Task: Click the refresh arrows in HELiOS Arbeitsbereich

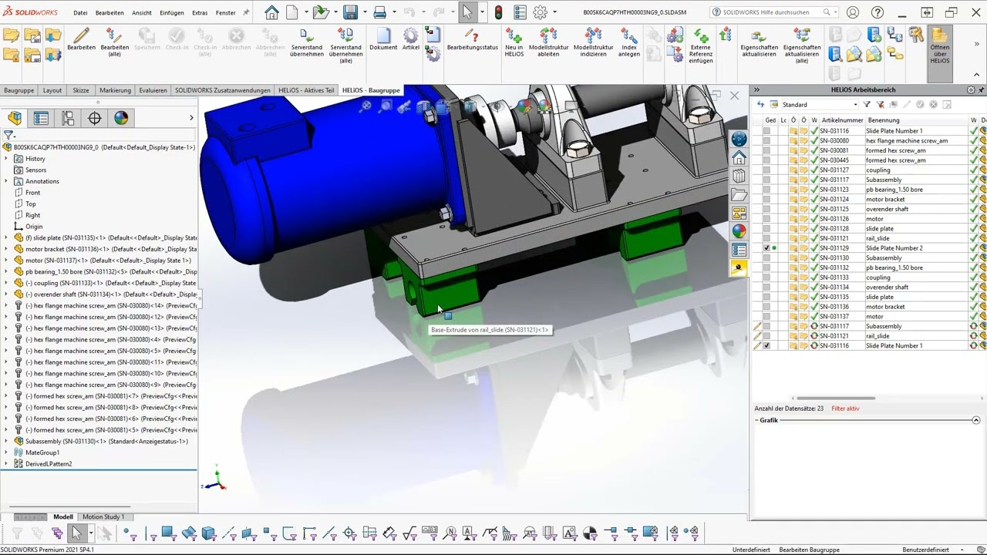Action: coord(760,104)
